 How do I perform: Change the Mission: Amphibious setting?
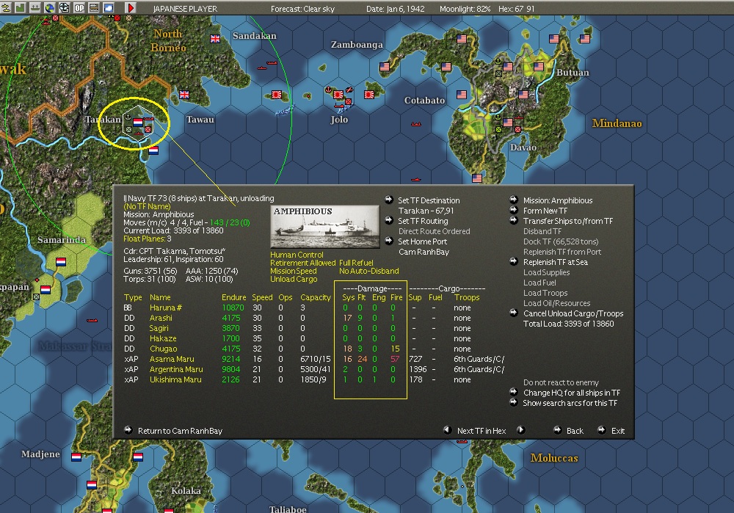pos(558,200)
